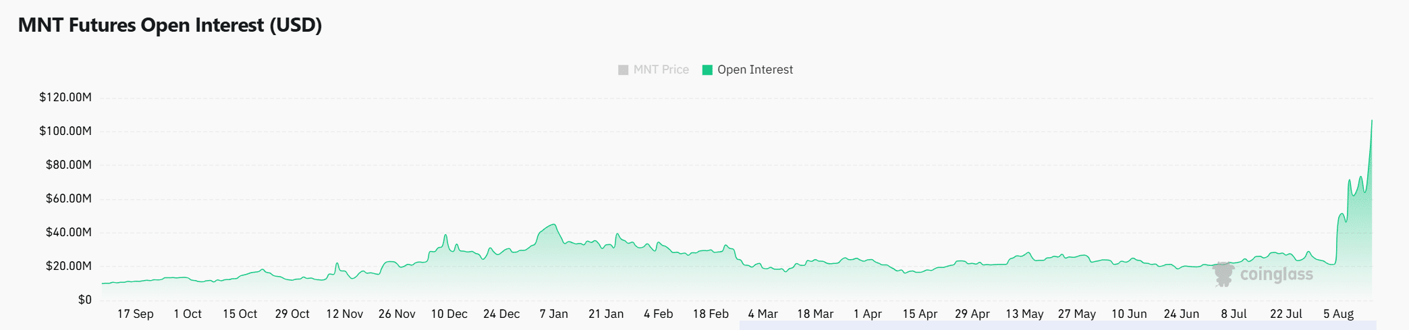Click the early January peak on the chart
The width and height of the screenshot is (1409, 330).
(x=554, y=225)
